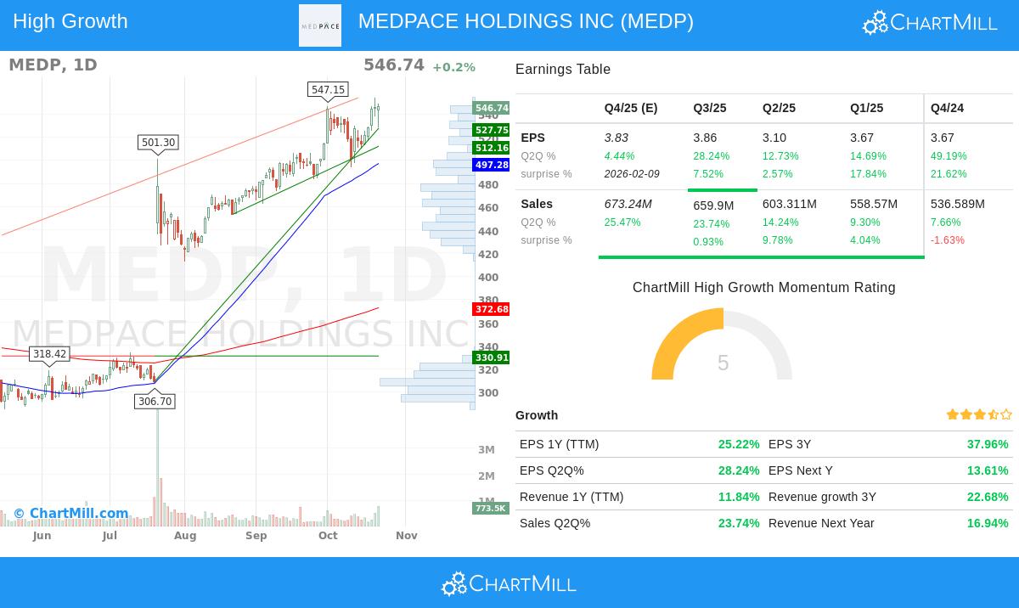Screen dimensions: 1019x608
Task: Click the MEDPACE HOLDINGS INC (MEDP) title
Action: [526, 21]
